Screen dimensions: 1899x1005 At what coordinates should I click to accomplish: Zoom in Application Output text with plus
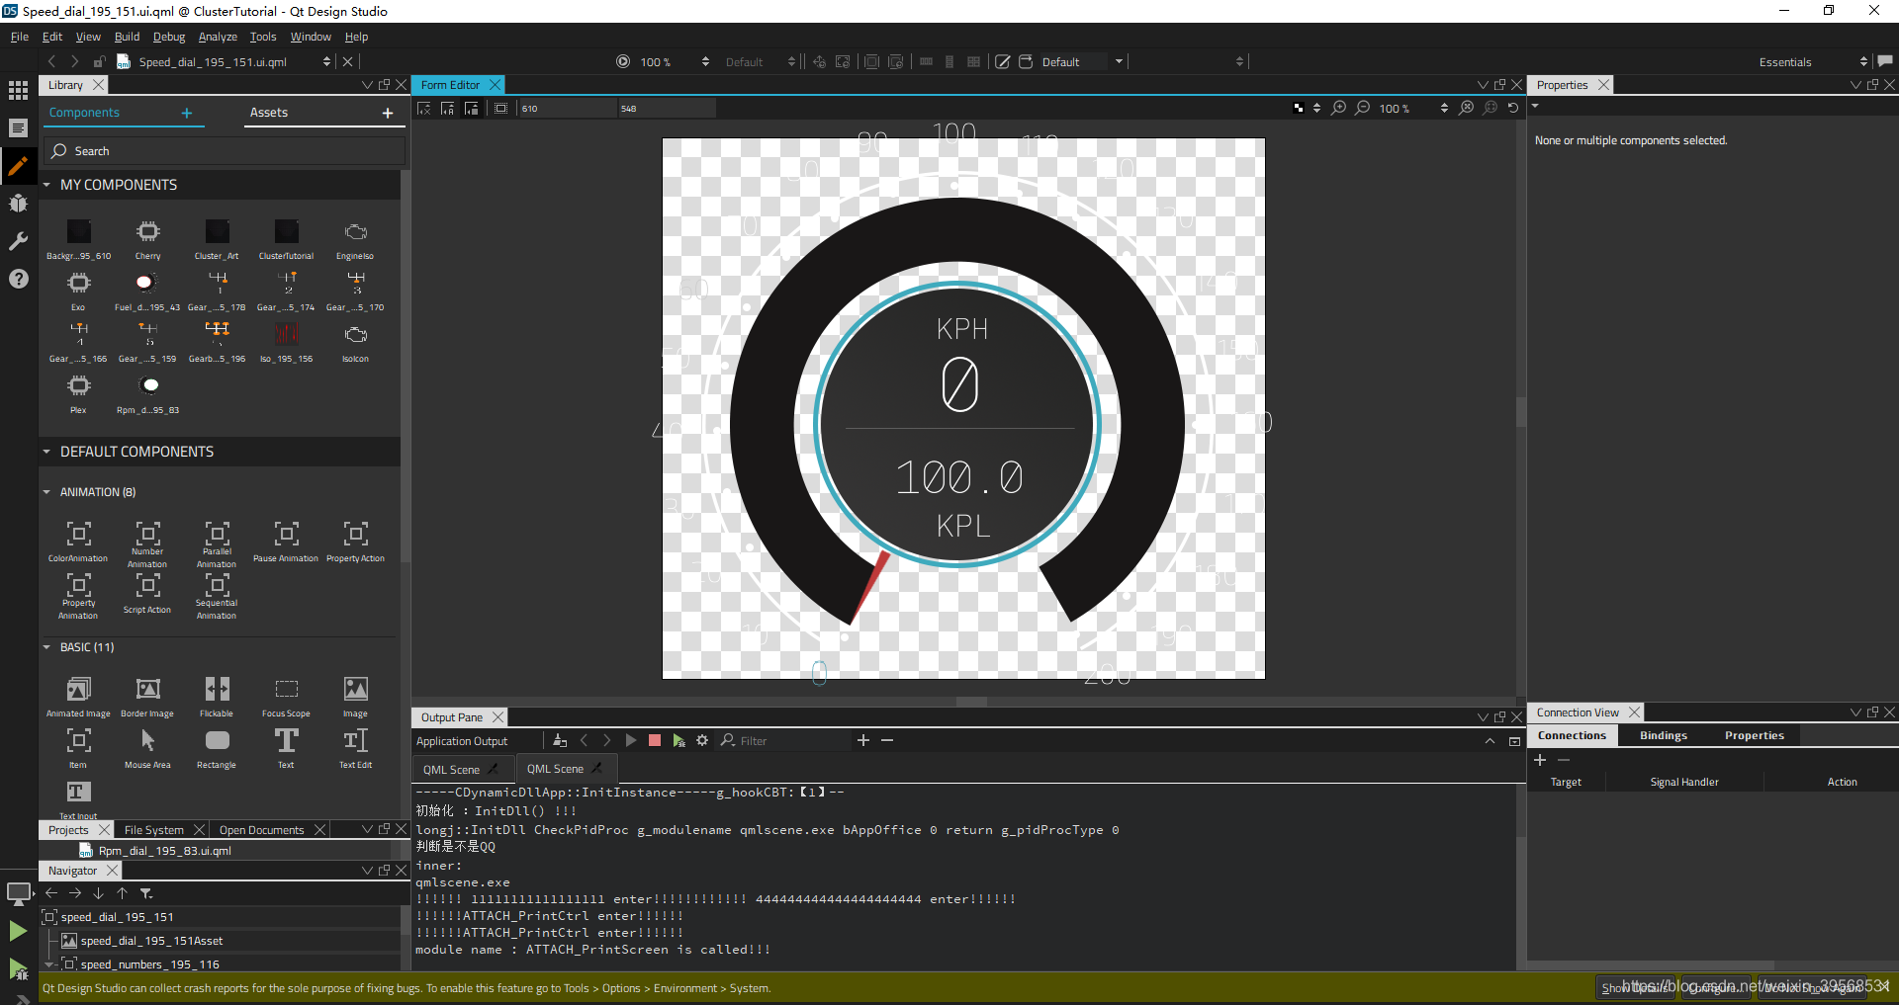coord(863,740)
